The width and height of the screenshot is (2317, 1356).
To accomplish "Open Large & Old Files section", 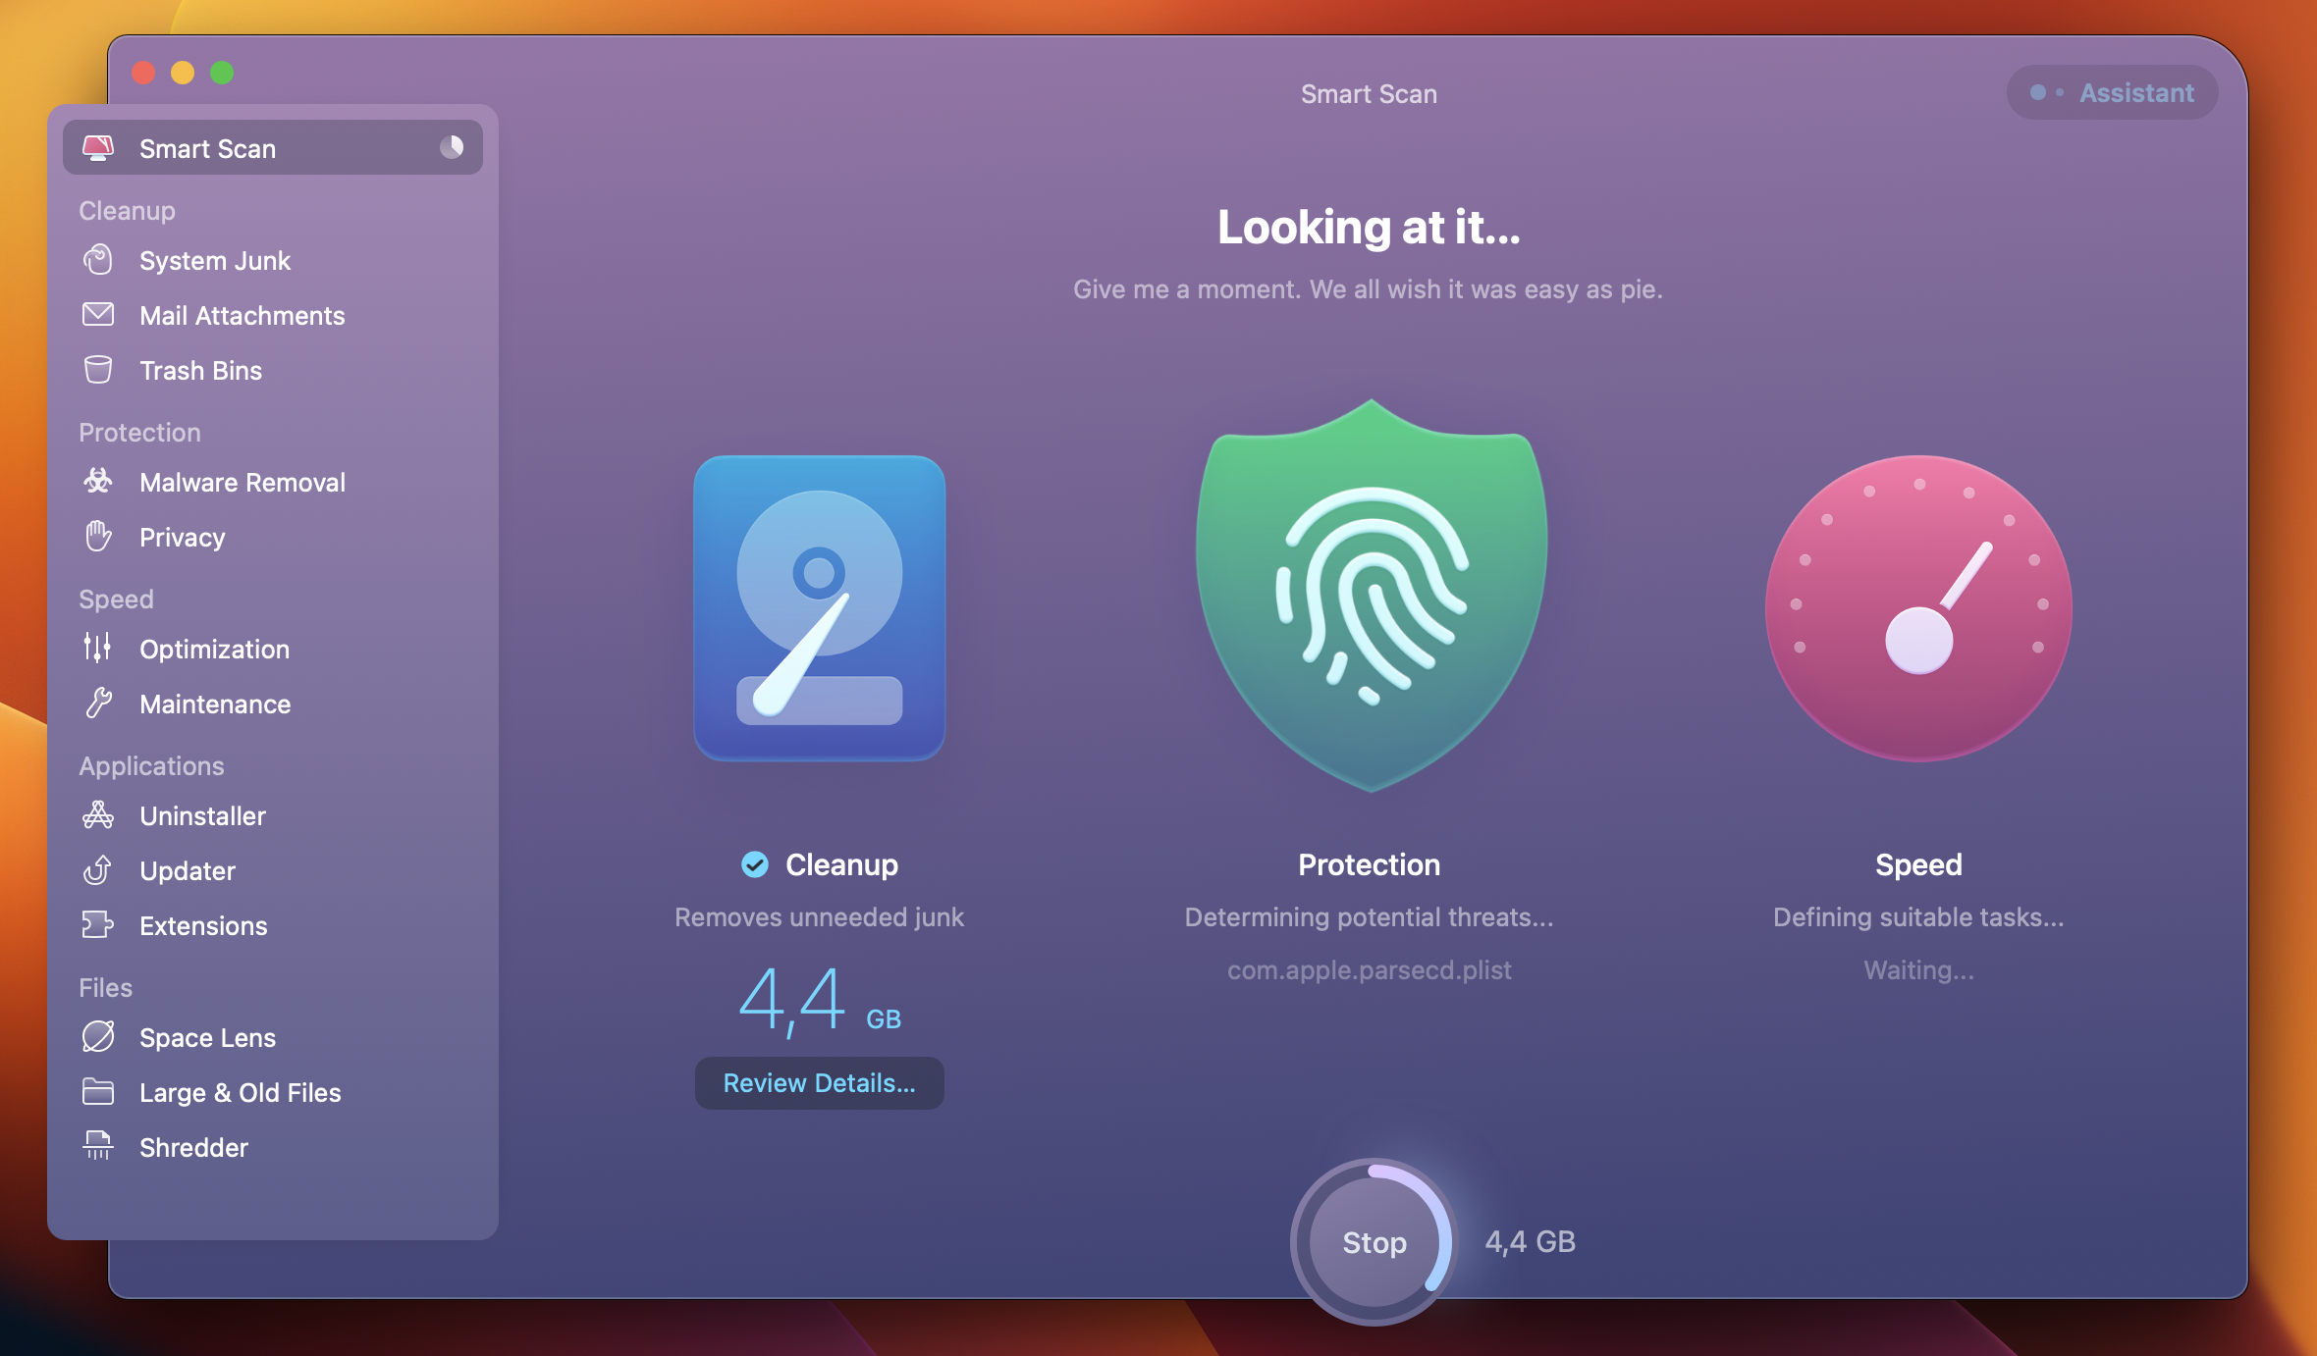I will click(x=240, y=1092).
